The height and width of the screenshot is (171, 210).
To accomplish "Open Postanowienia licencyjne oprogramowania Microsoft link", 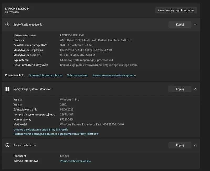I will (x=56, y=134).
